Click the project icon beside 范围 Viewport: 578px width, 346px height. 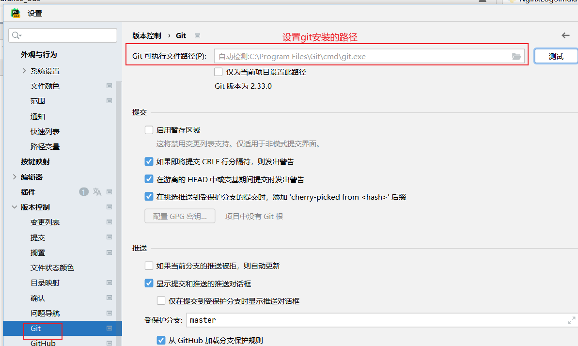109,101
